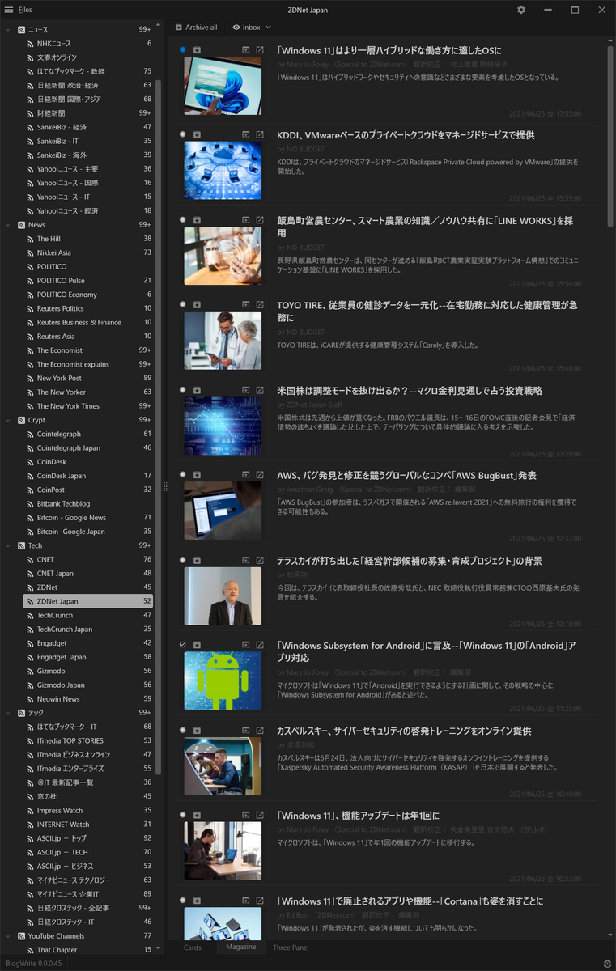Collapse the YouTube Channels folder
This screenshot has width=616, height=971.
pyautogui.click(x=8, y=935)
